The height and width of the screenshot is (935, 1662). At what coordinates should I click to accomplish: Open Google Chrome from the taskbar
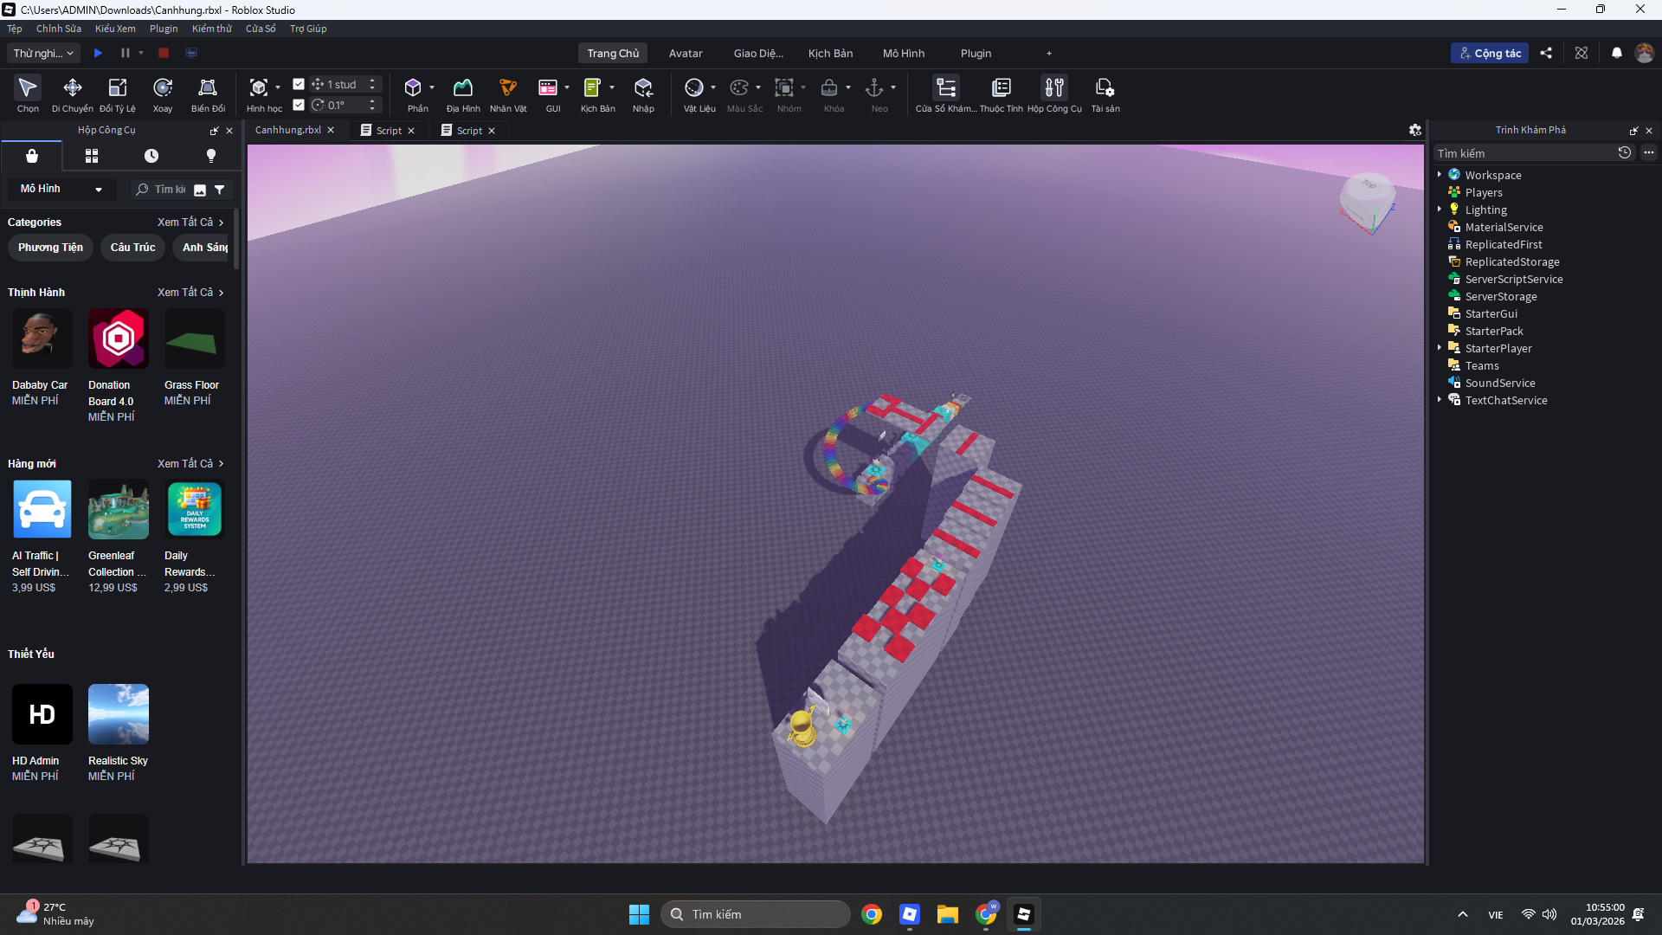point(872,914)
